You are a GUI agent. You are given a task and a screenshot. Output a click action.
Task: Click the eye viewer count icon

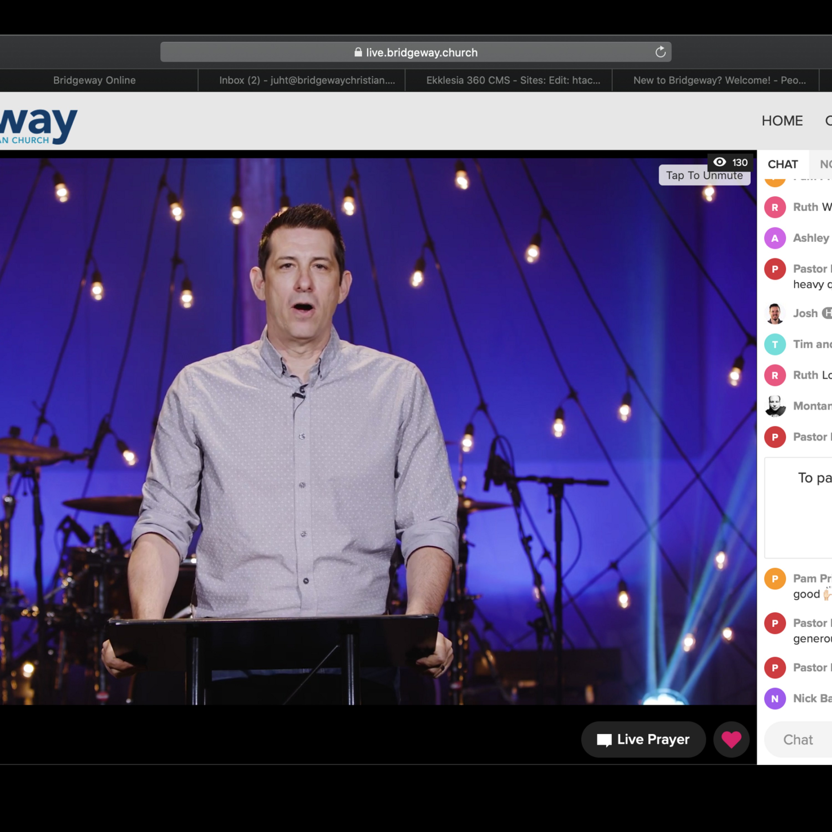(x=720, y=162)
